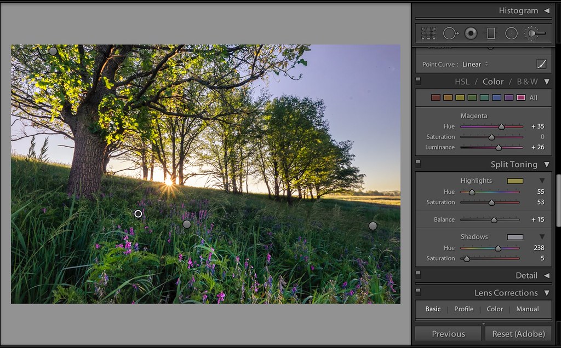The width and height of the screenshot is (561, 348).
Task: Switch to the HSL tab
Action: coord(462,82)
